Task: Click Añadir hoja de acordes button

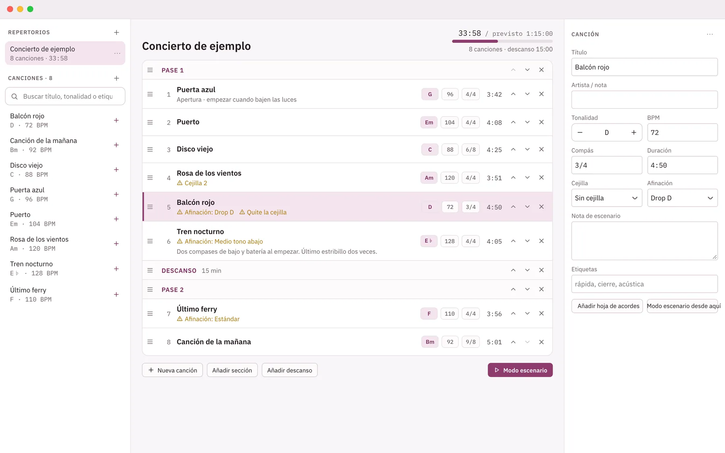Action: click(x=607, y=306)
